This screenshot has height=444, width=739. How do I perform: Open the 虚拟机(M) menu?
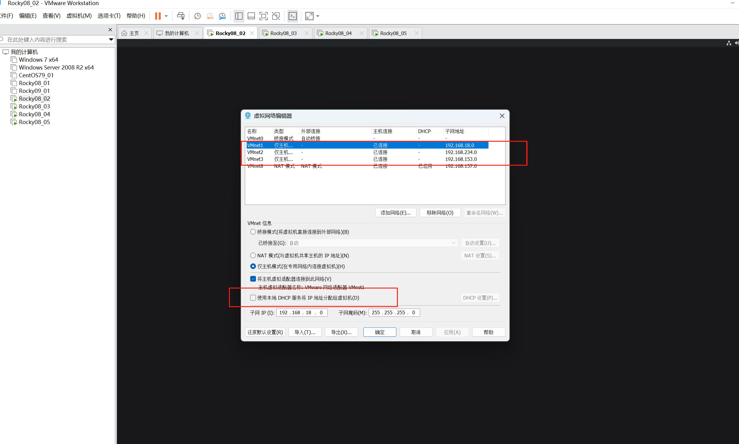[x=79, y=16]
